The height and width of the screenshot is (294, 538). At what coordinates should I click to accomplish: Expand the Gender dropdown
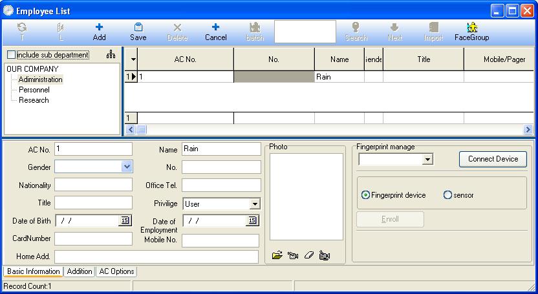127,167
